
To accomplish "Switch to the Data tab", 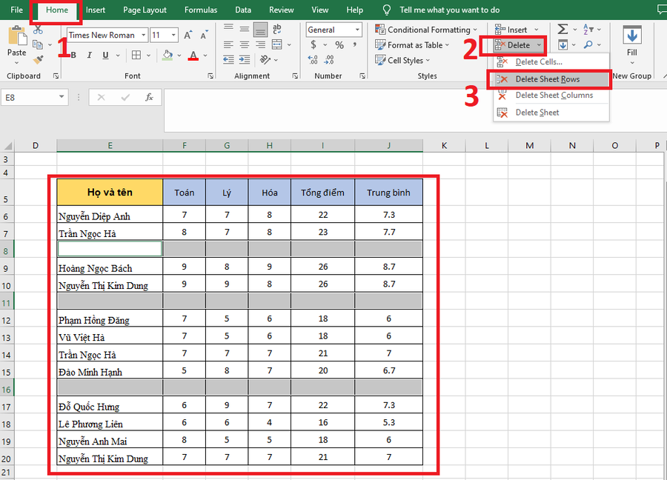I will coord(243,10).
